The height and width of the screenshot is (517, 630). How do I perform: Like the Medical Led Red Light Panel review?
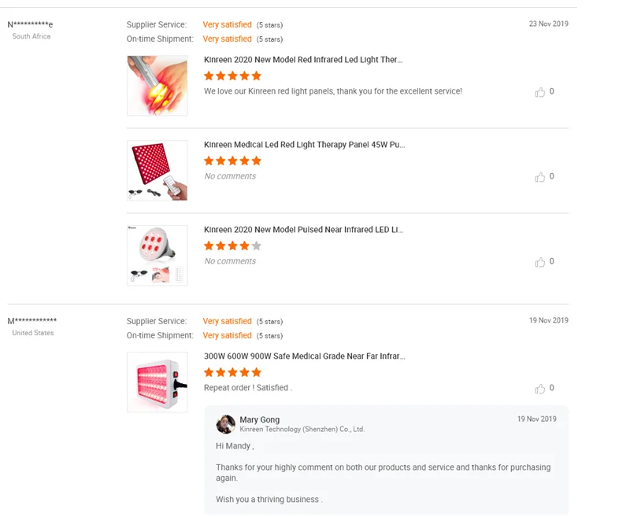click(x=540, y=177)
